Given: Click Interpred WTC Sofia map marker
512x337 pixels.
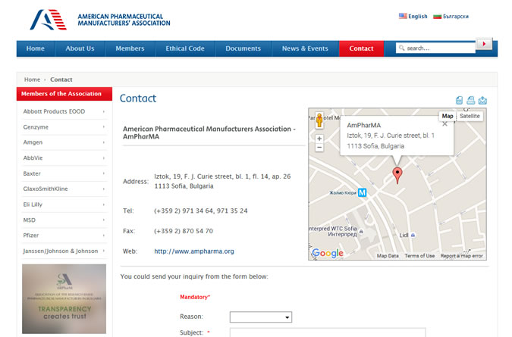Looking at the screenshot, I should tap(361, 232).
